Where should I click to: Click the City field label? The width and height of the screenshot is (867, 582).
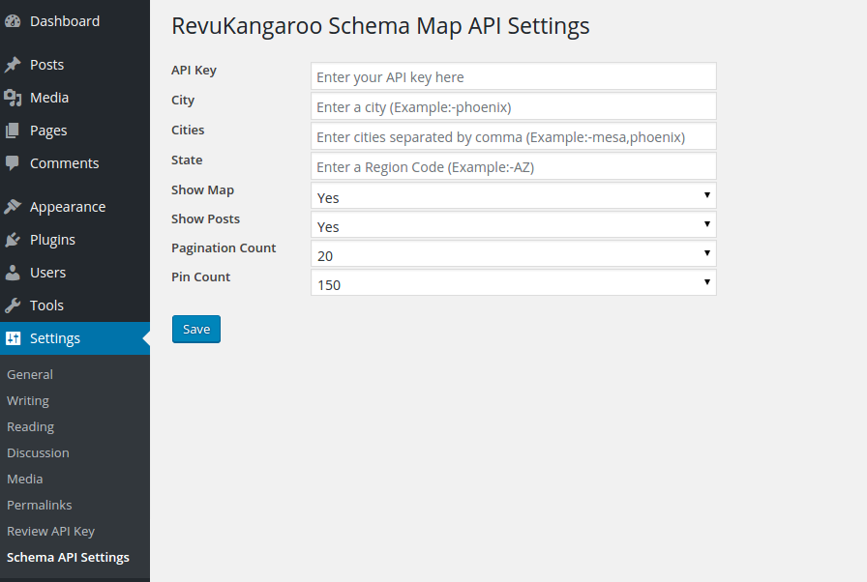pos(183,100)
